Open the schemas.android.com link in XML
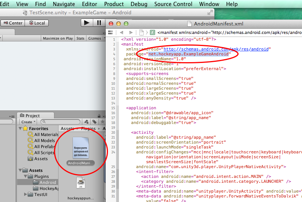 coord(216,49)
